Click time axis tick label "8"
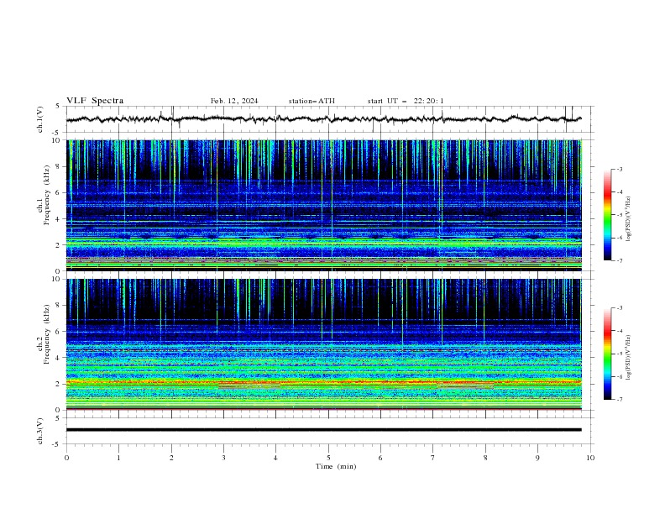This screenshot has width=665, height=514. point(485,458)
